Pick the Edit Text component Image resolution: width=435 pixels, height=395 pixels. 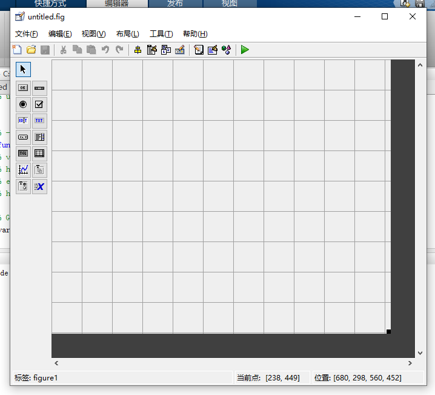23,121
